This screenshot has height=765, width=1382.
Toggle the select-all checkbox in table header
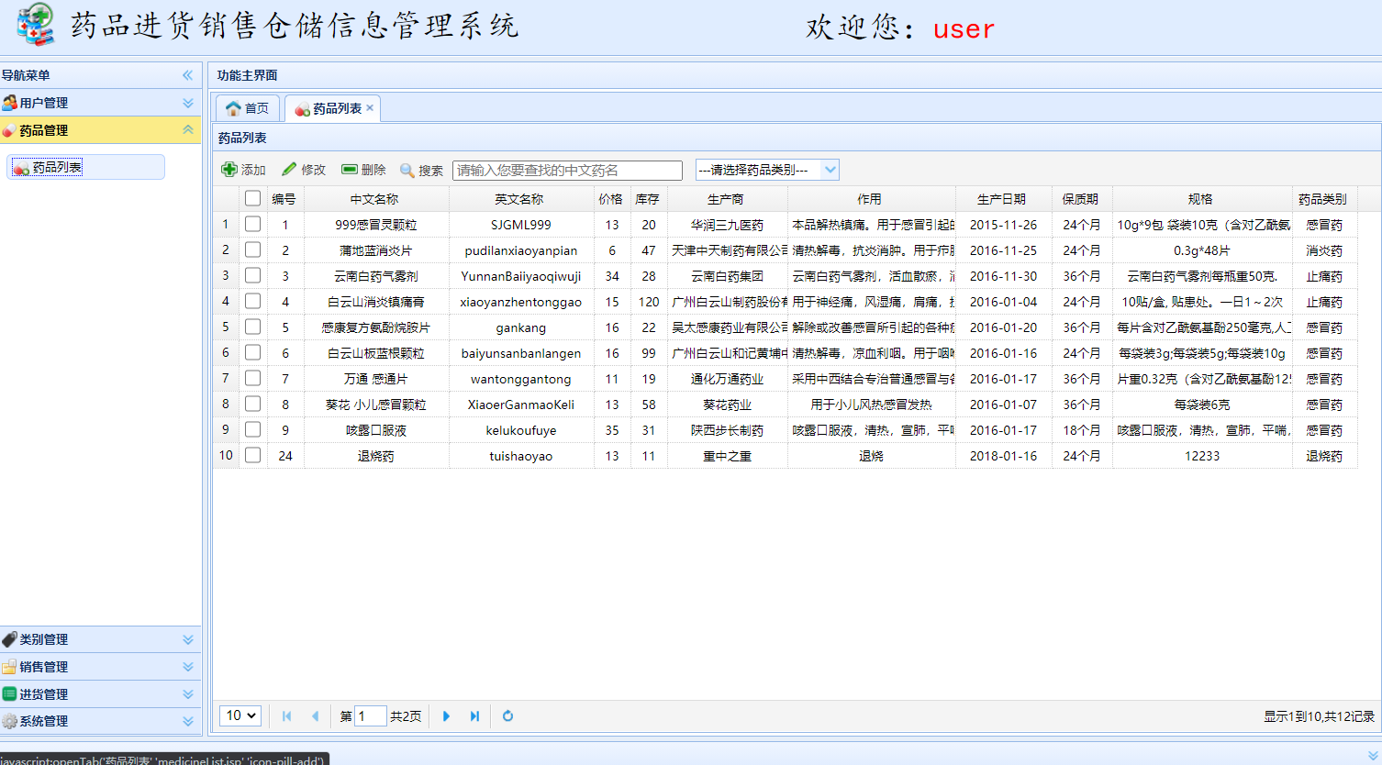(252, 197)
